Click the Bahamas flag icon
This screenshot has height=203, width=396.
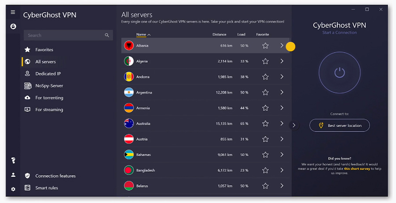click(x=129, y=155)
